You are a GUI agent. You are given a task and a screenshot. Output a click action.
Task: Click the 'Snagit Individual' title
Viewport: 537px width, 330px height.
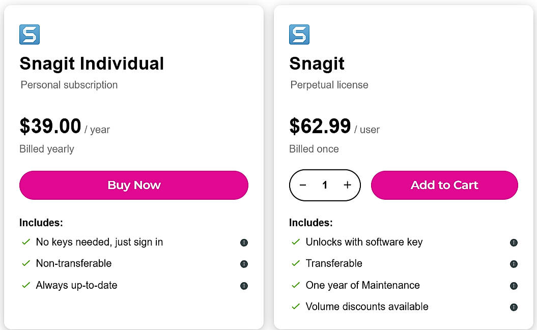pos(92,64)
